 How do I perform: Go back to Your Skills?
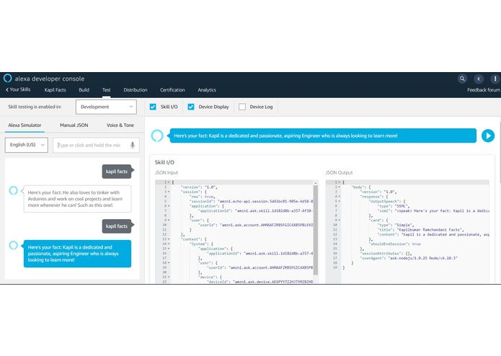[18, 89]
